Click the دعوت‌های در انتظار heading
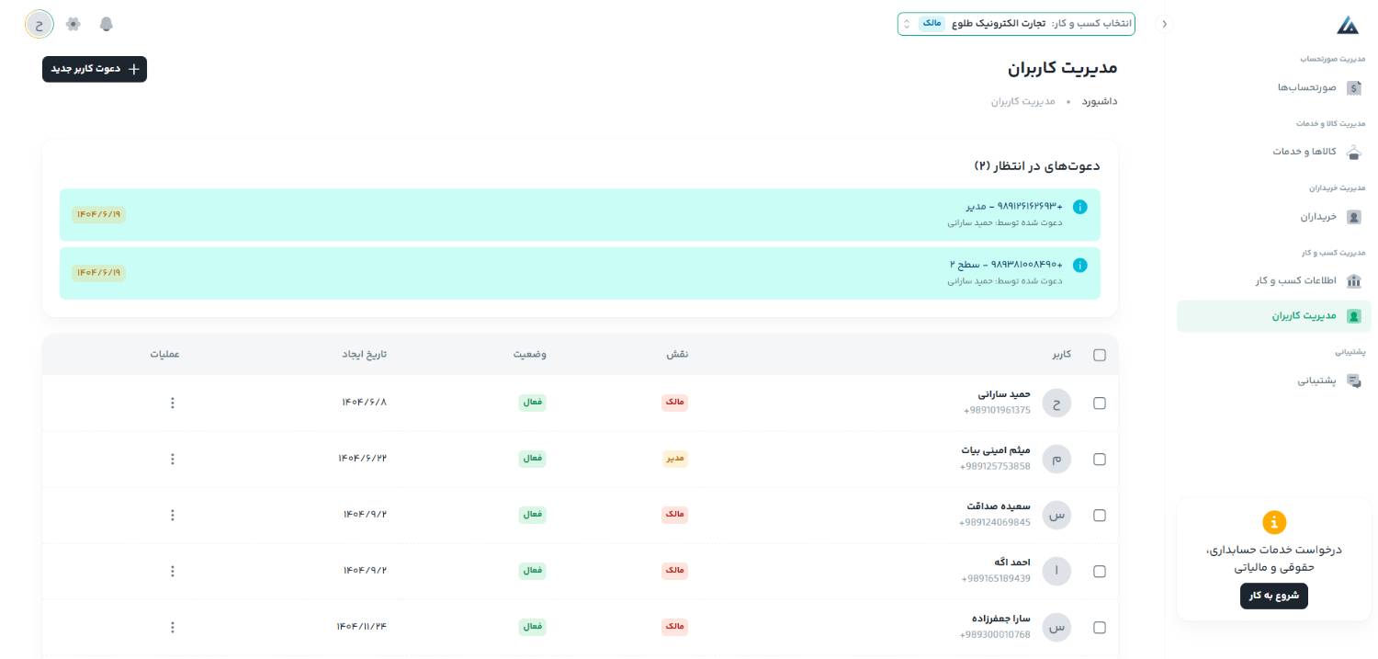 [1037, 166]
